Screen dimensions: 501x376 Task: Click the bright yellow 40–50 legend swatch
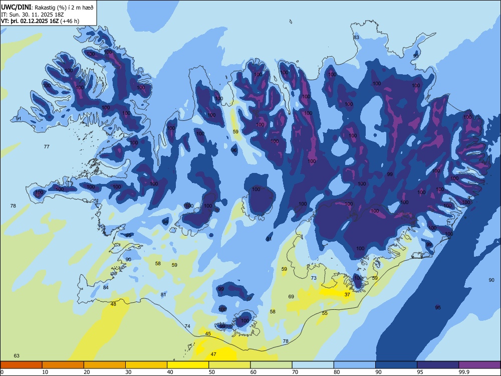(188, 365)
